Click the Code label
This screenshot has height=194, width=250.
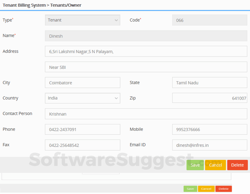tap(135, 20)
